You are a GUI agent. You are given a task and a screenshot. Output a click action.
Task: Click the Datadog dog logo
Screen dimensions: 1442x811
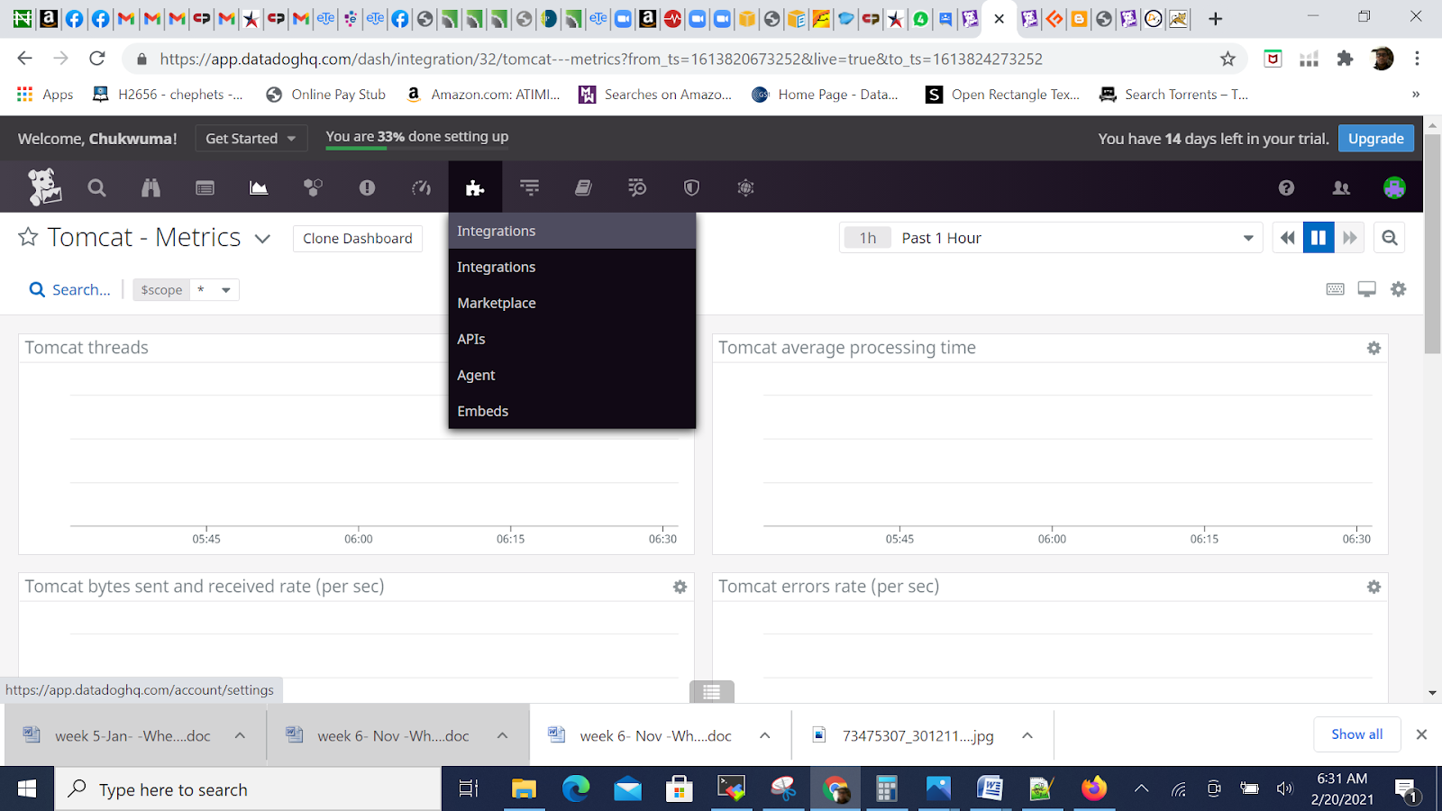pos(43,187)
